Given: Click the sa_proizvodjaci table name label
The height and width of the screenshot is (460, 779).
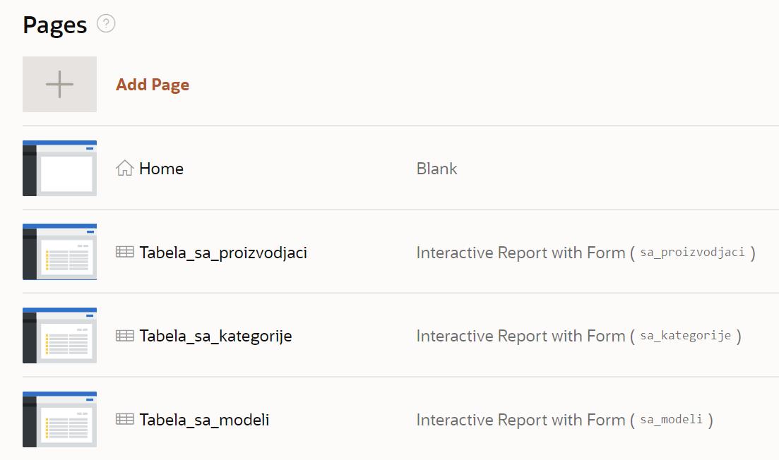Looking at the screenshot, I should click(x=692, y=253).
